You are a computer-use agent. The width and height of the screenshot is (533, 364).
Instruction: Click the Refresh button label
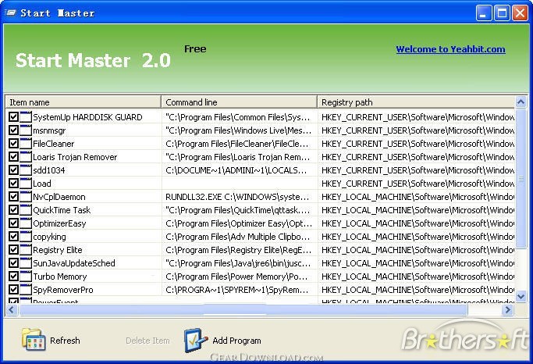(x=65, y=341)
